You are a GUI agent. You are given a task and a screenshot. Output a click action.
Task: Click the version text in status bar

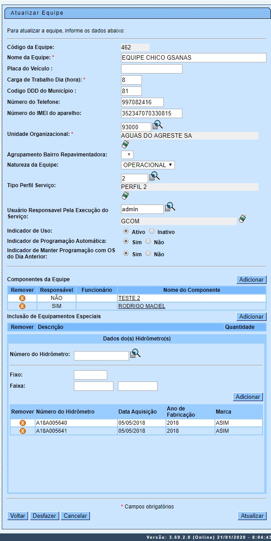coord(208,537)
